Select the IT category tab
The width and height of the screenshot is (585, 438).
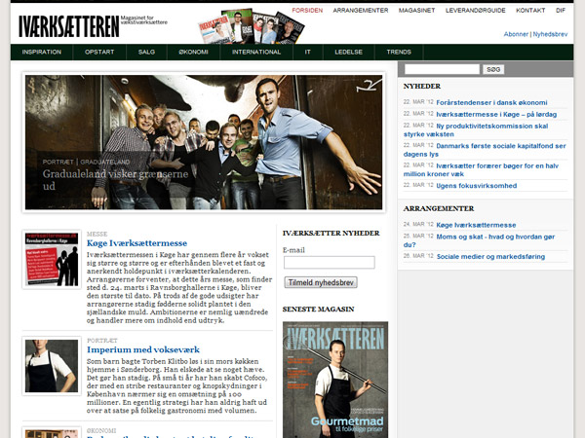point(307,52)
